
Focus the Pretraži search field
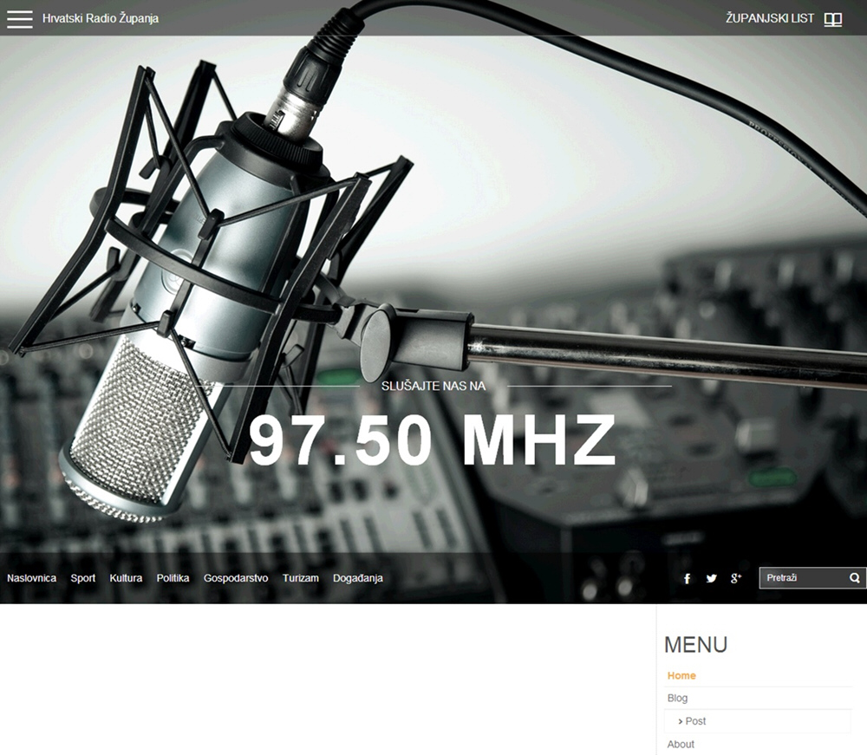(802, 578)
